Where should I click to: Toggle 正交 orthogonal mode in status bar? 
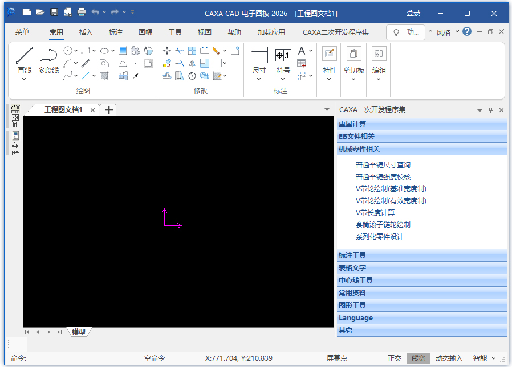pyautogui.click(x=395, y=358)
